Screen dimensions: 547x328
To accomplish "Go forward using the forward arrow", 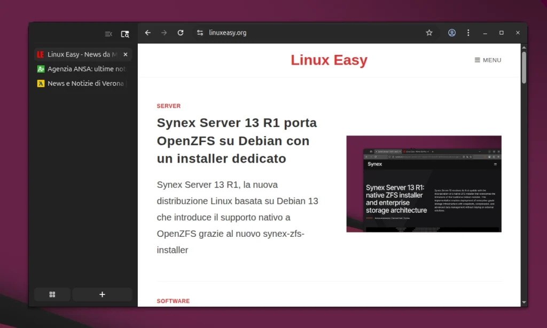I will 164,33.
